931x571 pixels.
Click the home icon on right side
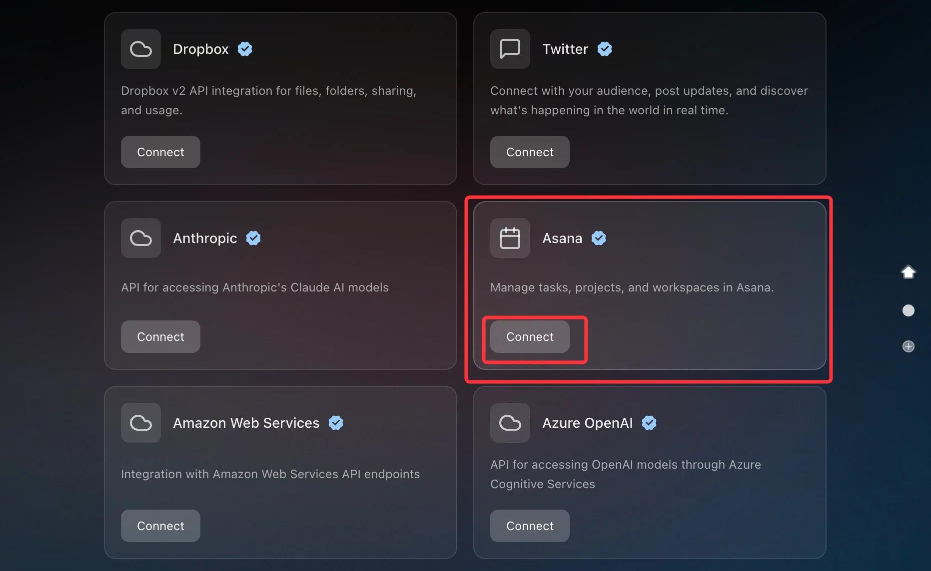click(908, 272)
